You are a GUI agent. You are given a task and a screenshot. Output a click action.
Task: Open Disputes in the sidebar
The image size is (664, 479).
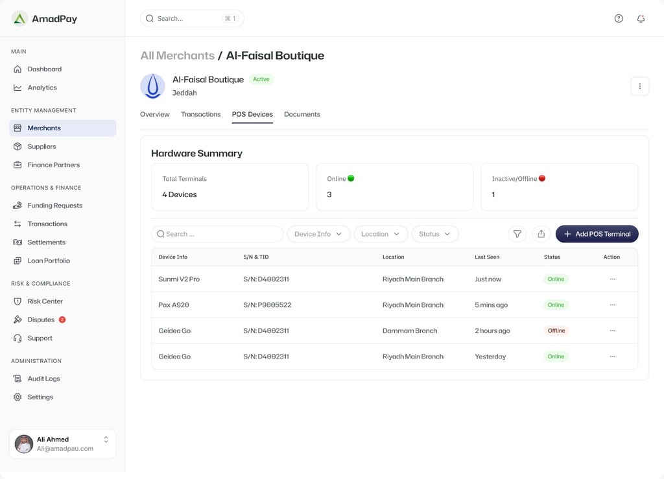coord(41,320)
